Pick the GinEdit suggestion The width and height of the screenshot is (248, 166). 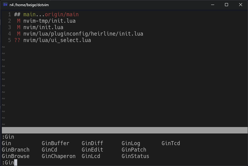point(93,150)
